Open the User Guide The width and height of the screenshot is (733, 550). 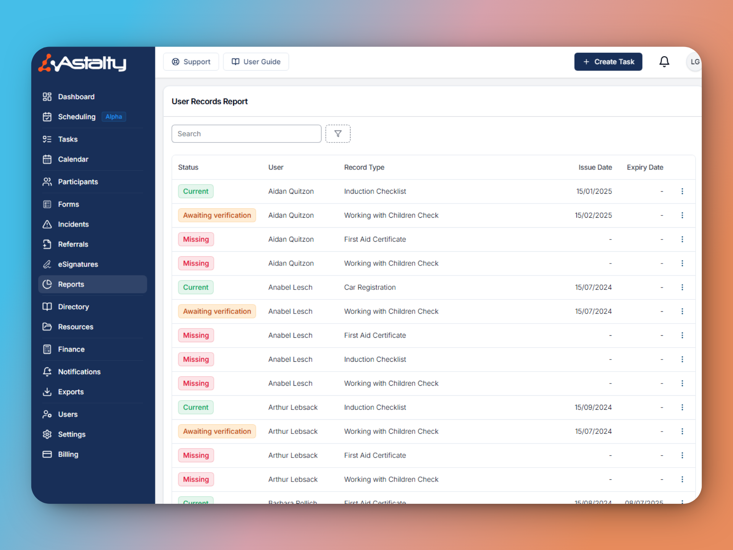[x=256, y=61]
